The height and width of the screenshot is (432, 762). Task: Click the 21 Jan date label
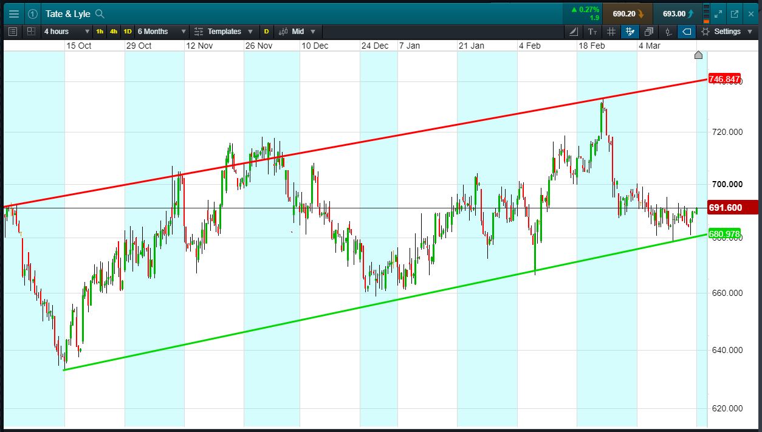pyautogui.click(x=472, y=46)
